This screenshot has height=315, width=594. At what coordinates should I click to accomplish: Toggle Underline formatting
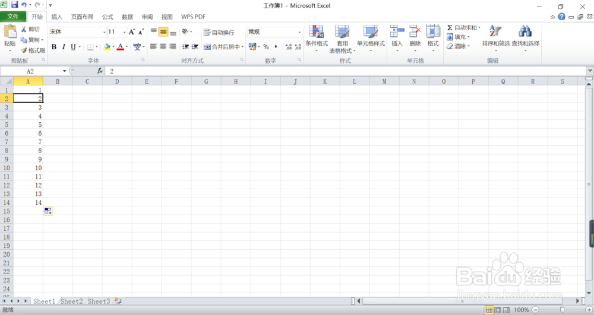[x=73, y=47]
